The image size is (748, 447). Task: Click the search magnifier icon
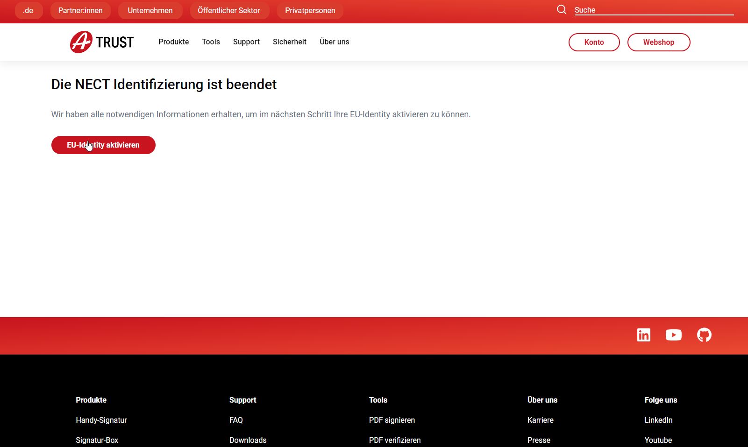pyautogui.click(x=561, y=10)
